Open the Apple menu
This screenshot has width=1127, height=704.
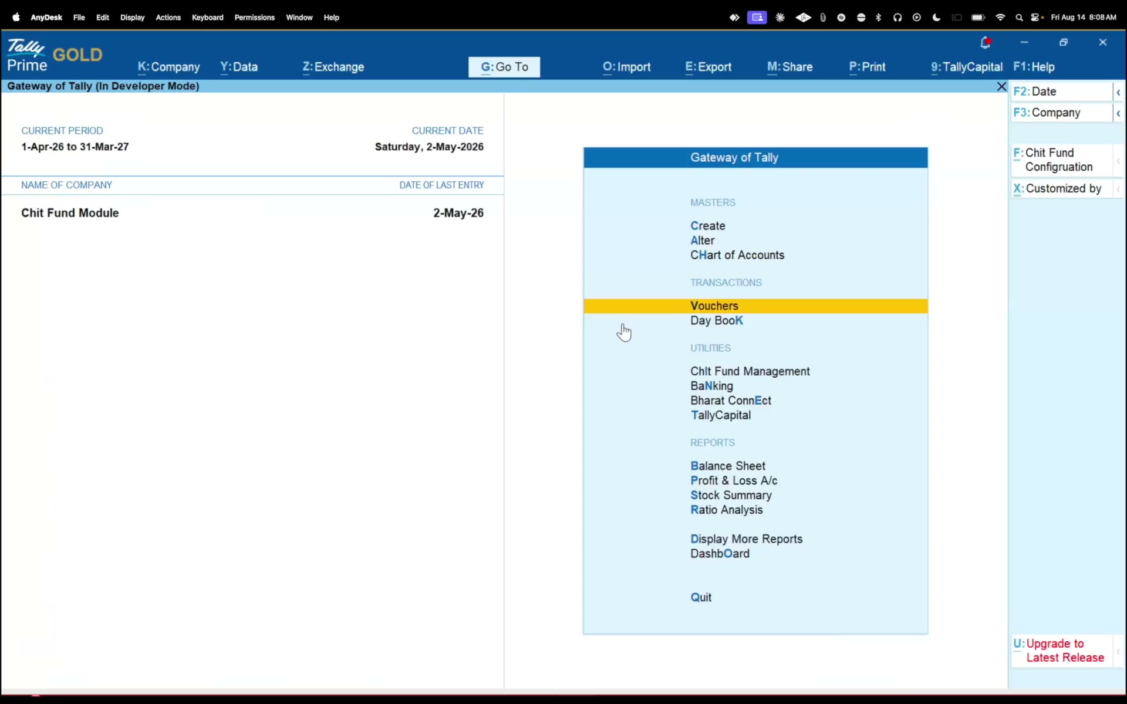[16, 18]
